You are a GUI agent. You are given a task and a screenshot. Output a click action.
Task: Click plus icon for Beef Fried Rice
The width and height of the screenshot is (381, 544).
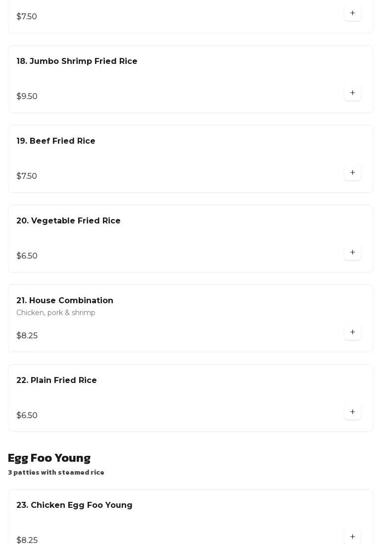point(352,173)
